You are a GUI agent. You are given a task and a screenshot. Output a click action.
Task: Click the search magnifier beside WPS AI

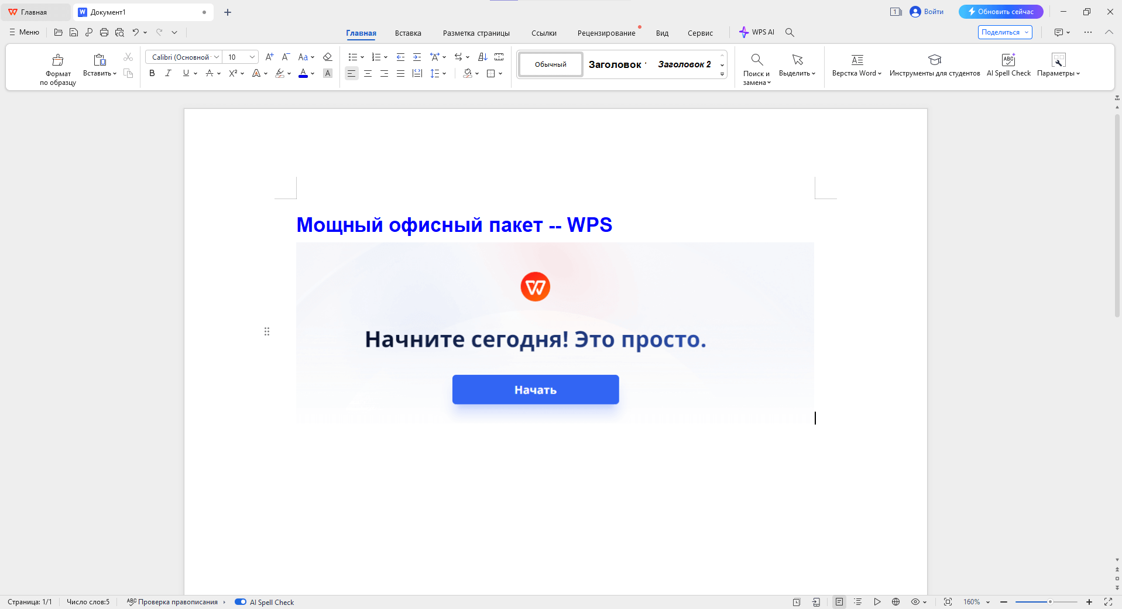tap(790, 32)
